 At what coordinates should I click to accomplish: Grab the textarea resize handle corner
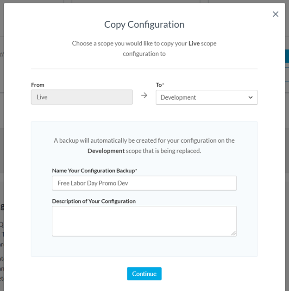click(234, 234)
